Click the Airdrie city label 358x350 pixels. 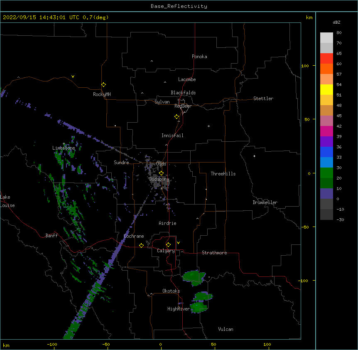coord(167,223)
